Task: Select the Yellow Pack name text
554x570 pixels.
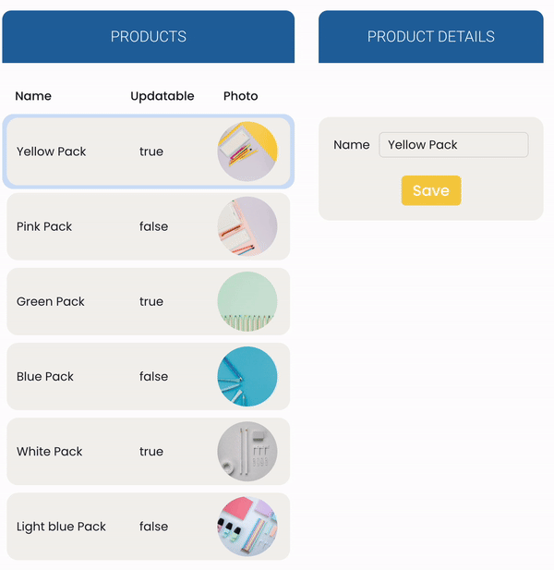Action: pos(52,152)
